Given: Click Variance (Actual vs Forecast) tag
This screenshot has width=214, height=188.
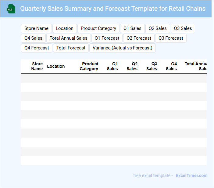Looking at the screenshot, I should [123, 48].
